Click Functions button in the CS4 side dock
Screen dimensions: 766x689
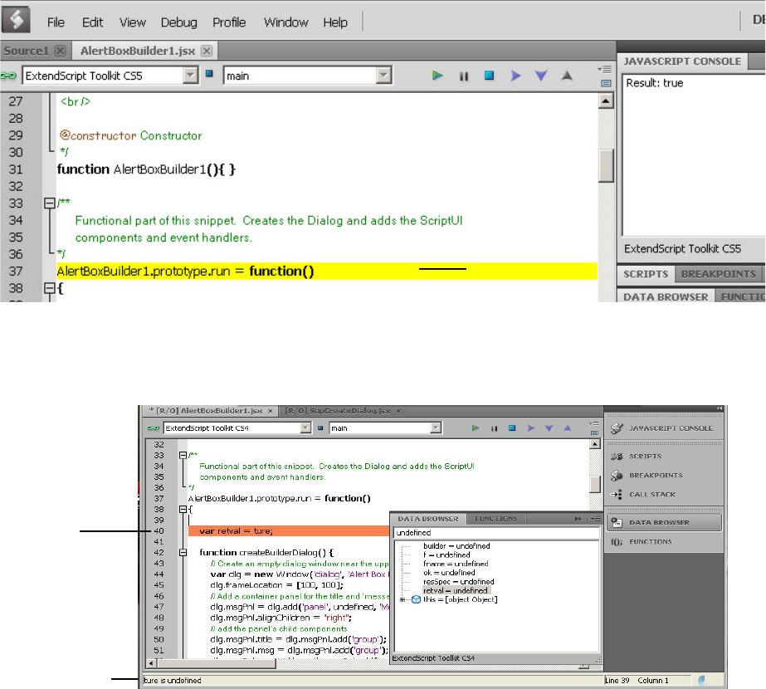point(663,542)
